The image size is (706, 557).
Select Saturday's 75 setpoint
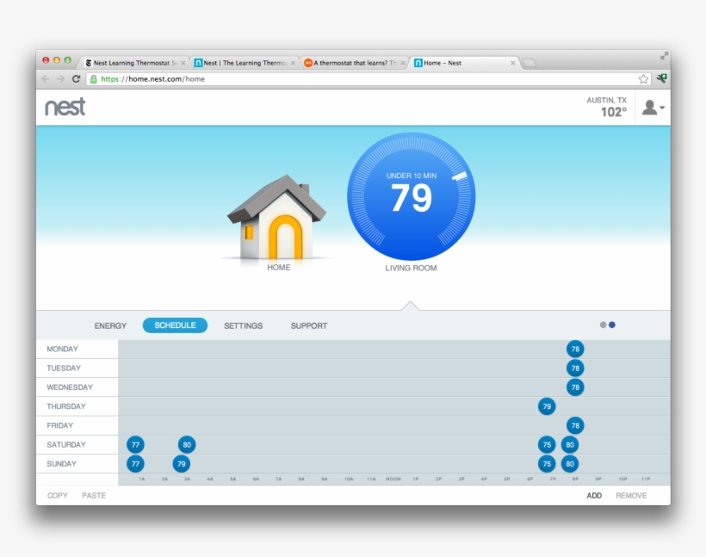547,445
